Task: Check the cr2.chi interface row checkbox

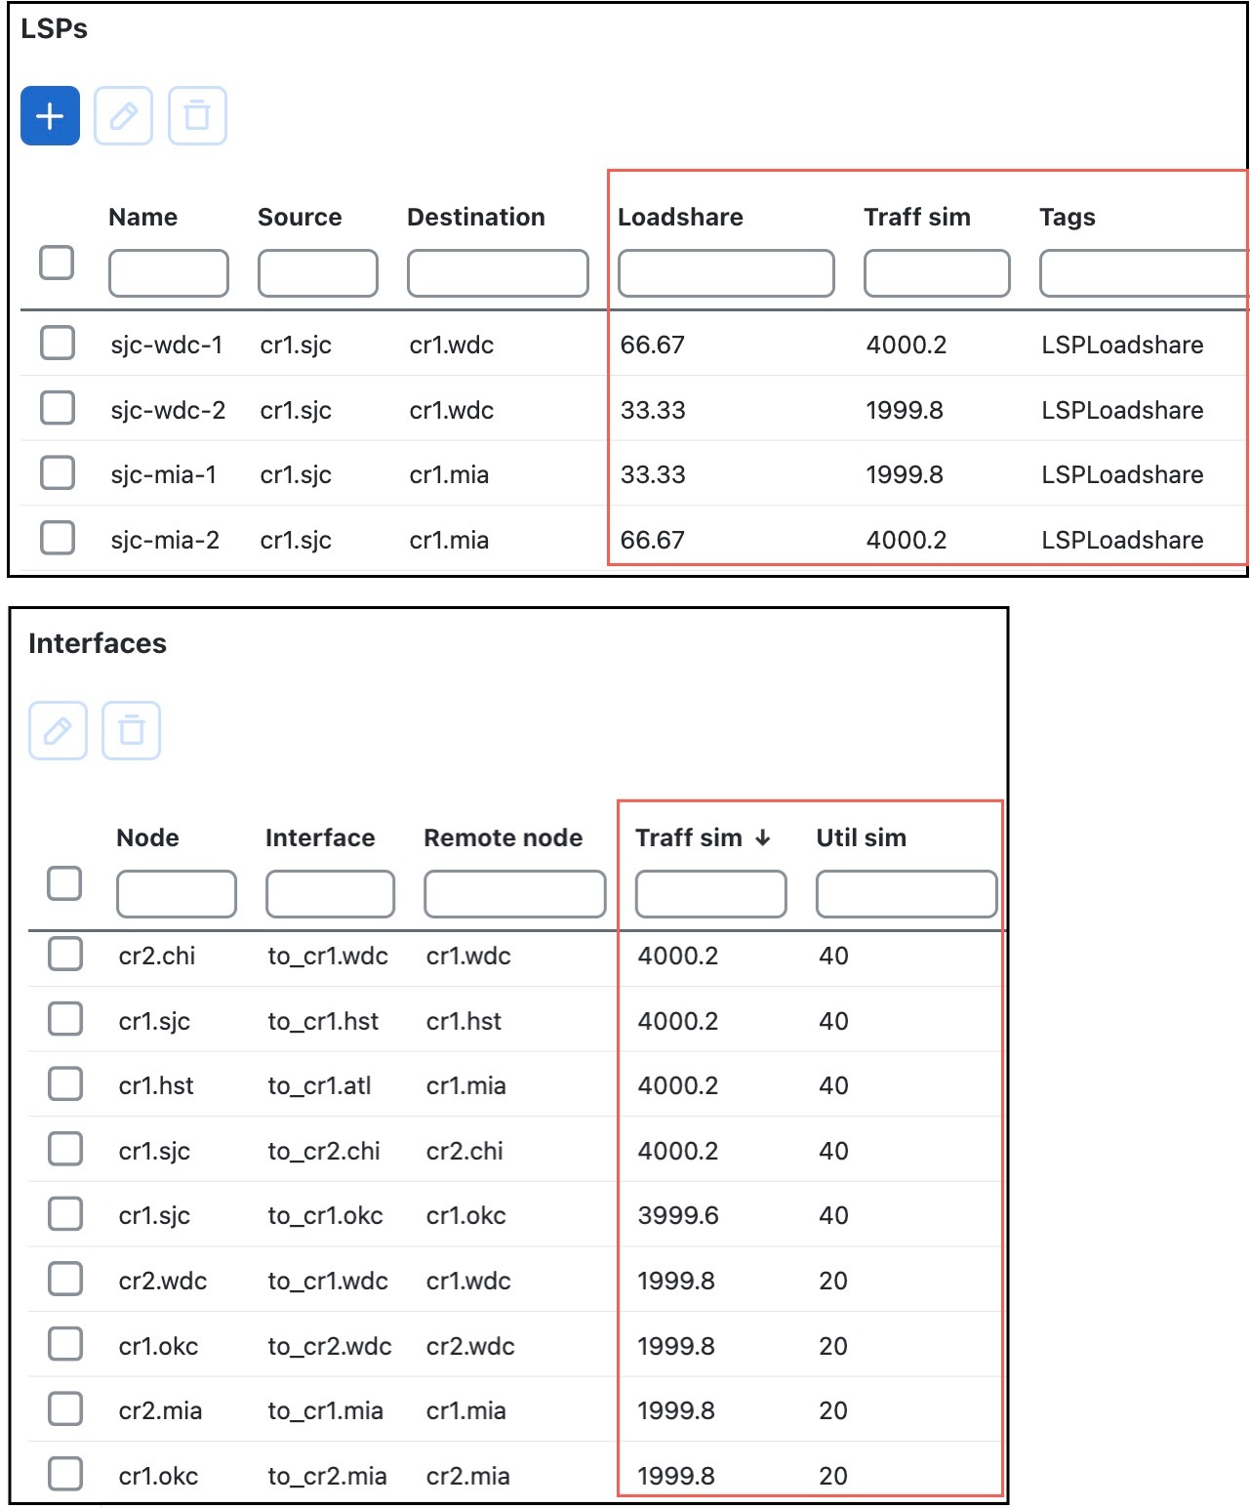Action: pos(64,955)
